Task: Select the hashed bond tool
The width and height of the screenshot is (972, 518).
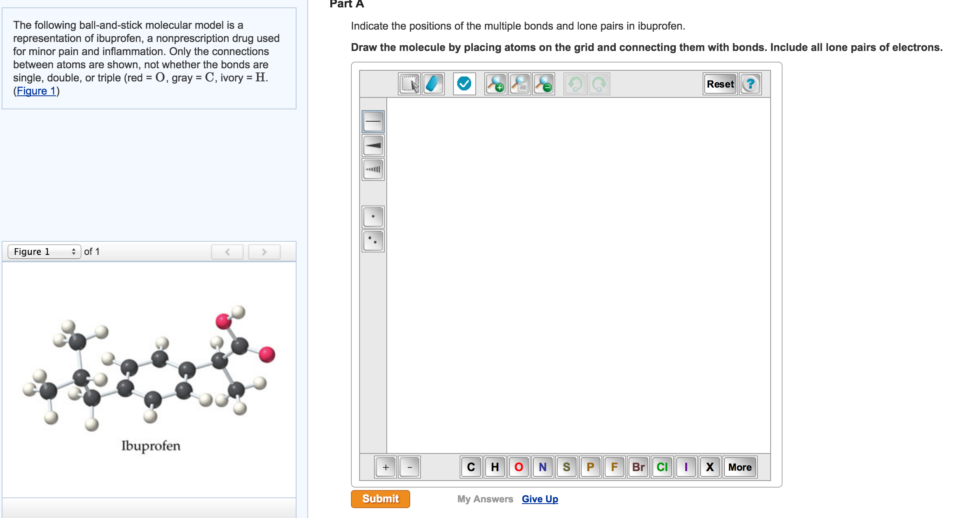Action: tap(372, 169)
